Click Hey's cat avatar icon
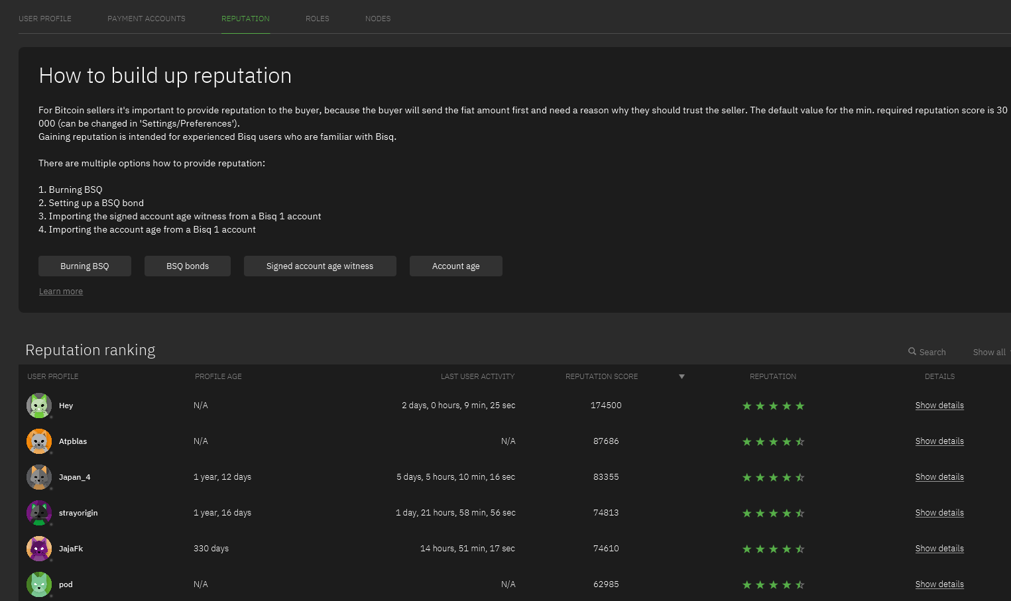Screen dimensions: 1011x601 (x=39, y=406)
